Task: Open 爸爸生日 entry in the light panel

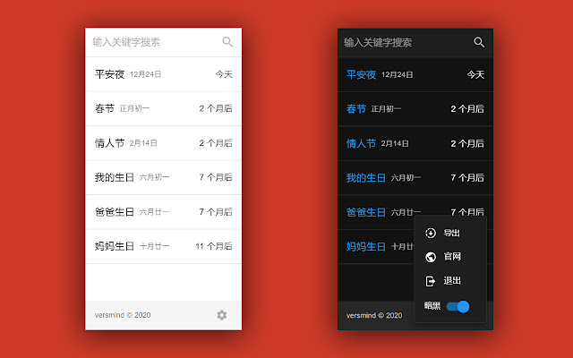Action: [163, 211]
